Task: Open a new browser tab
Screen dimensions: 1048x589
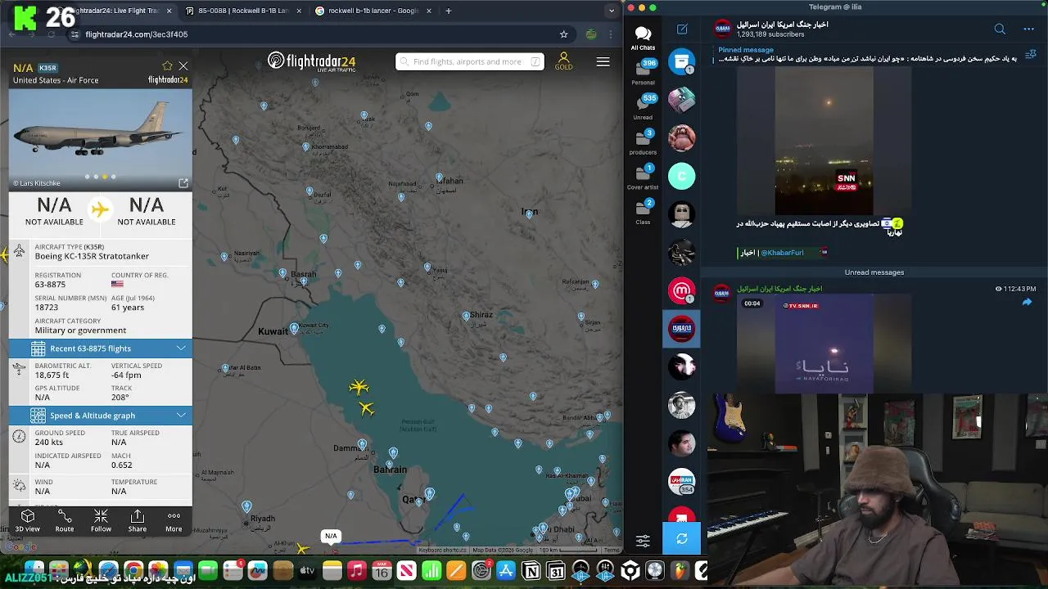Action: [x=449, y=11]
